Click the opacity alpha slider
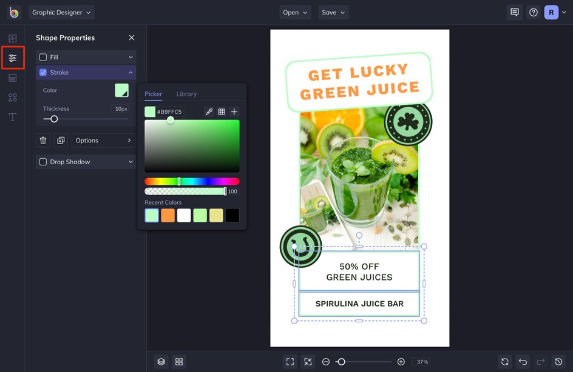This screenshot has width=573, height=372. pyautogui.click(x=185, y=191)
